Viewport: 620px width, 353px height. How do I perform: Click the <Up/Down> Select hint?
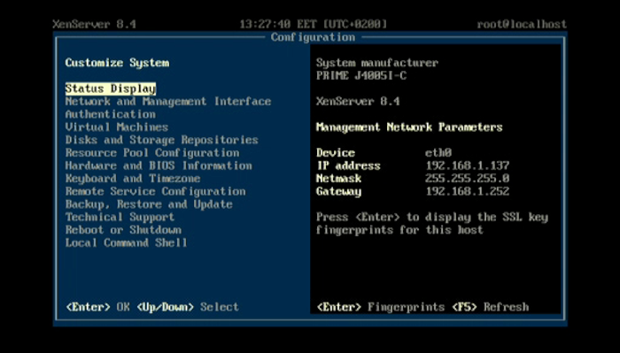point(188,307)
